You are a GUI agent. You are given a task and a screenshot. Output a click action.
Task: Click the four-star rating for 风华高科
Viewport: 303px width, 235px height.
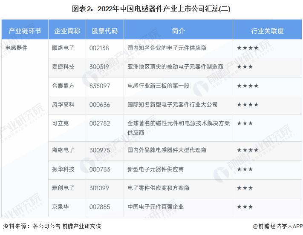click(x=248, y=104)
